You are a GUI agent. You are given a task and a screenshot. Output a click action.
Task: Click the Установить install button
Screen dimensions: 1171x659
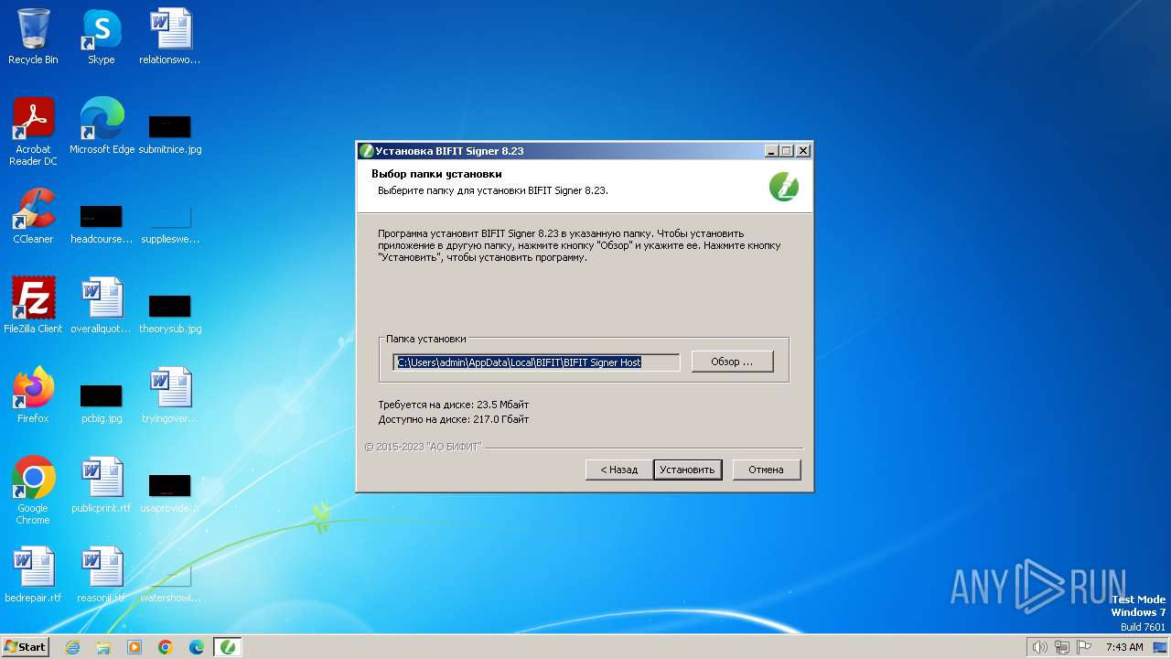point(688,470)
